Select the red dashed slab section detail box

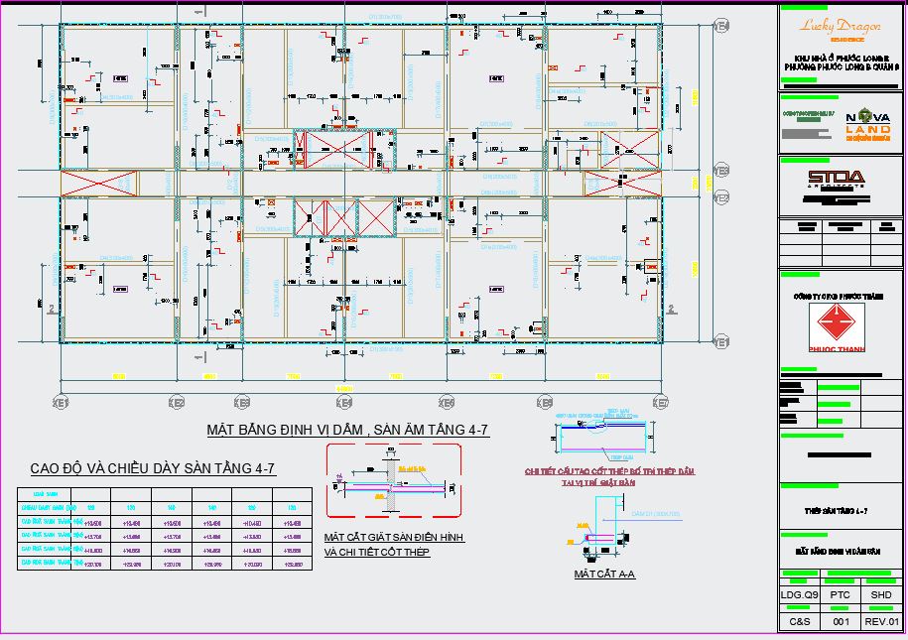coord(394,480)
